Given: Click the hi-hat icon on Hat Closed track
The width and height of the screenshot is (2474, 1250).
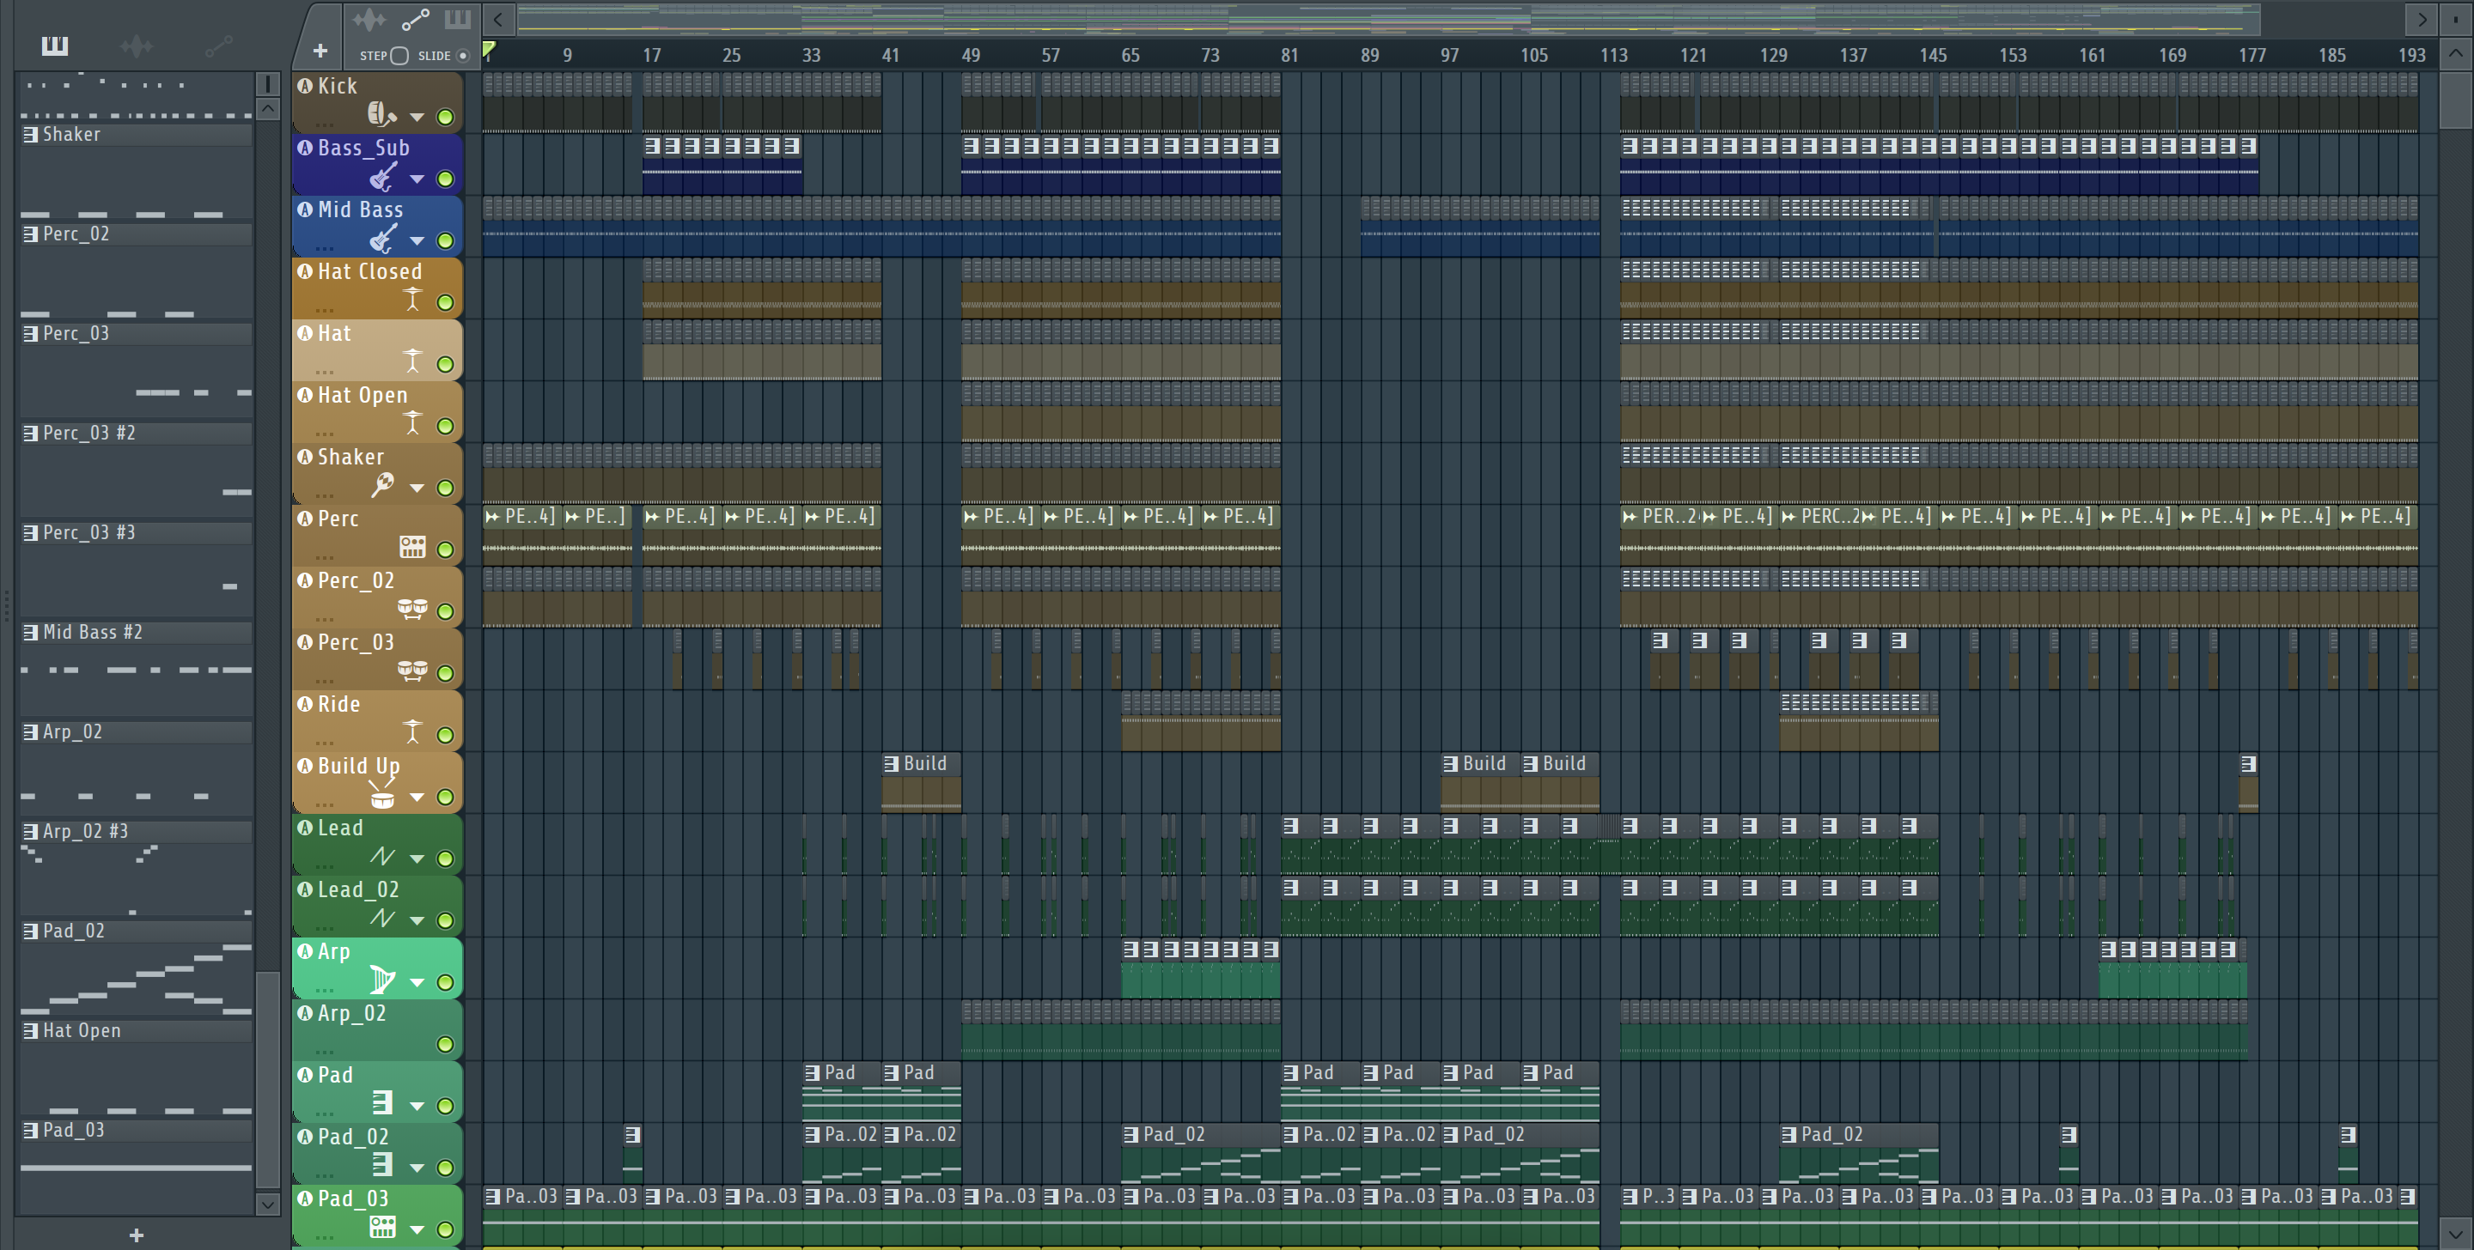Looking at the screenshot, I should pos(413,300).
